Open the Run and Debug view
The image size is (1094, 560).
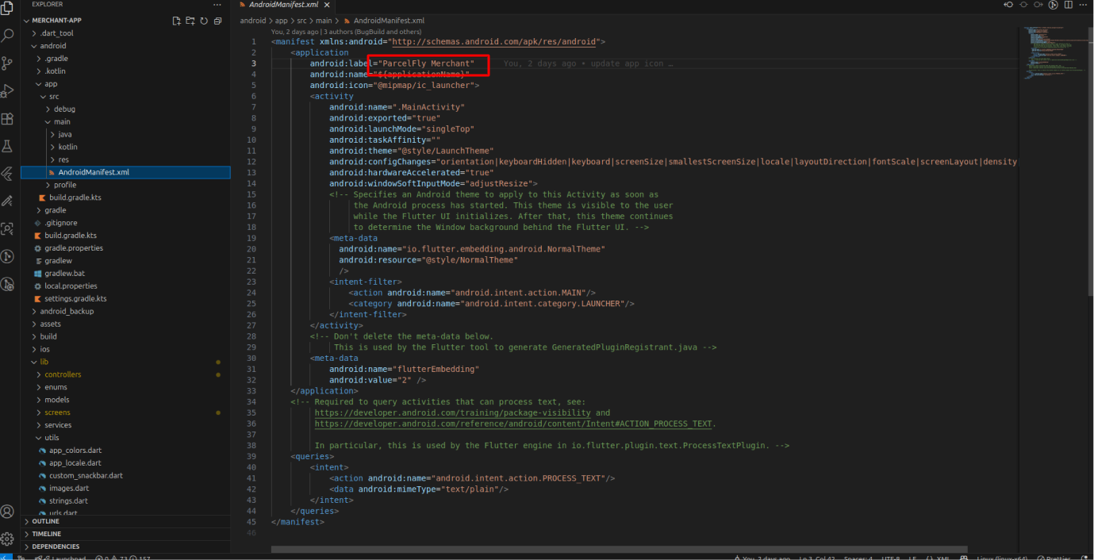[x=8, y=91]
